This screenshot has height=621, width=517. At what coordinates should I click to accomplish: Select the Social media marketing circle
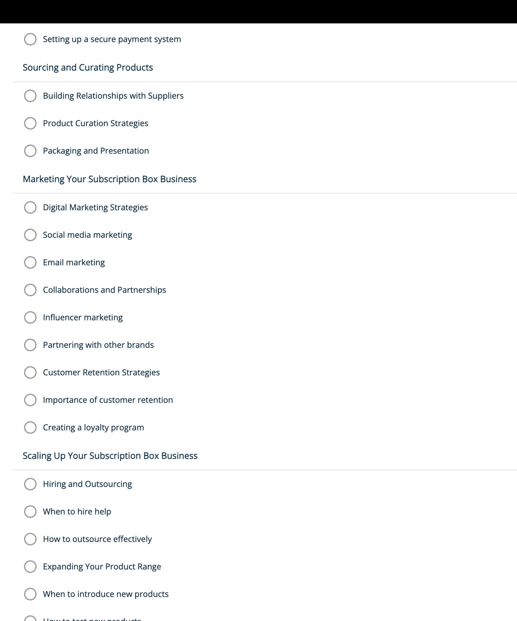30,235
